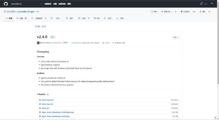219x120 pixels.
Task: Open the plus create-new dropdown
Action: pyautogui.click(x=205, y=4)
